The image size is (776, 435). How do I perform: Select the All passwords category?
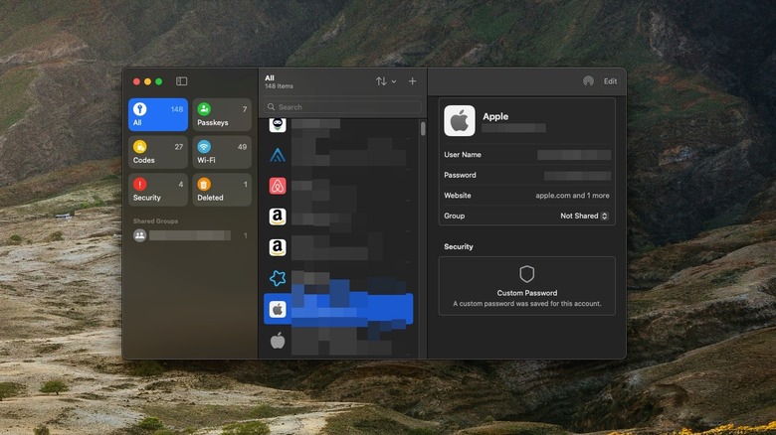tap(157, 115)
